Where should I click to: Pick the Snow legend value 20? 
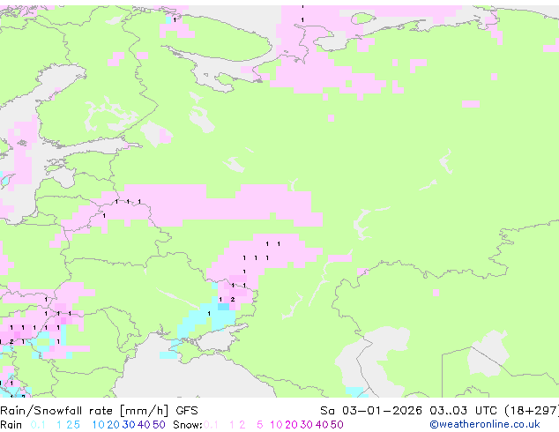pos(292,425)
